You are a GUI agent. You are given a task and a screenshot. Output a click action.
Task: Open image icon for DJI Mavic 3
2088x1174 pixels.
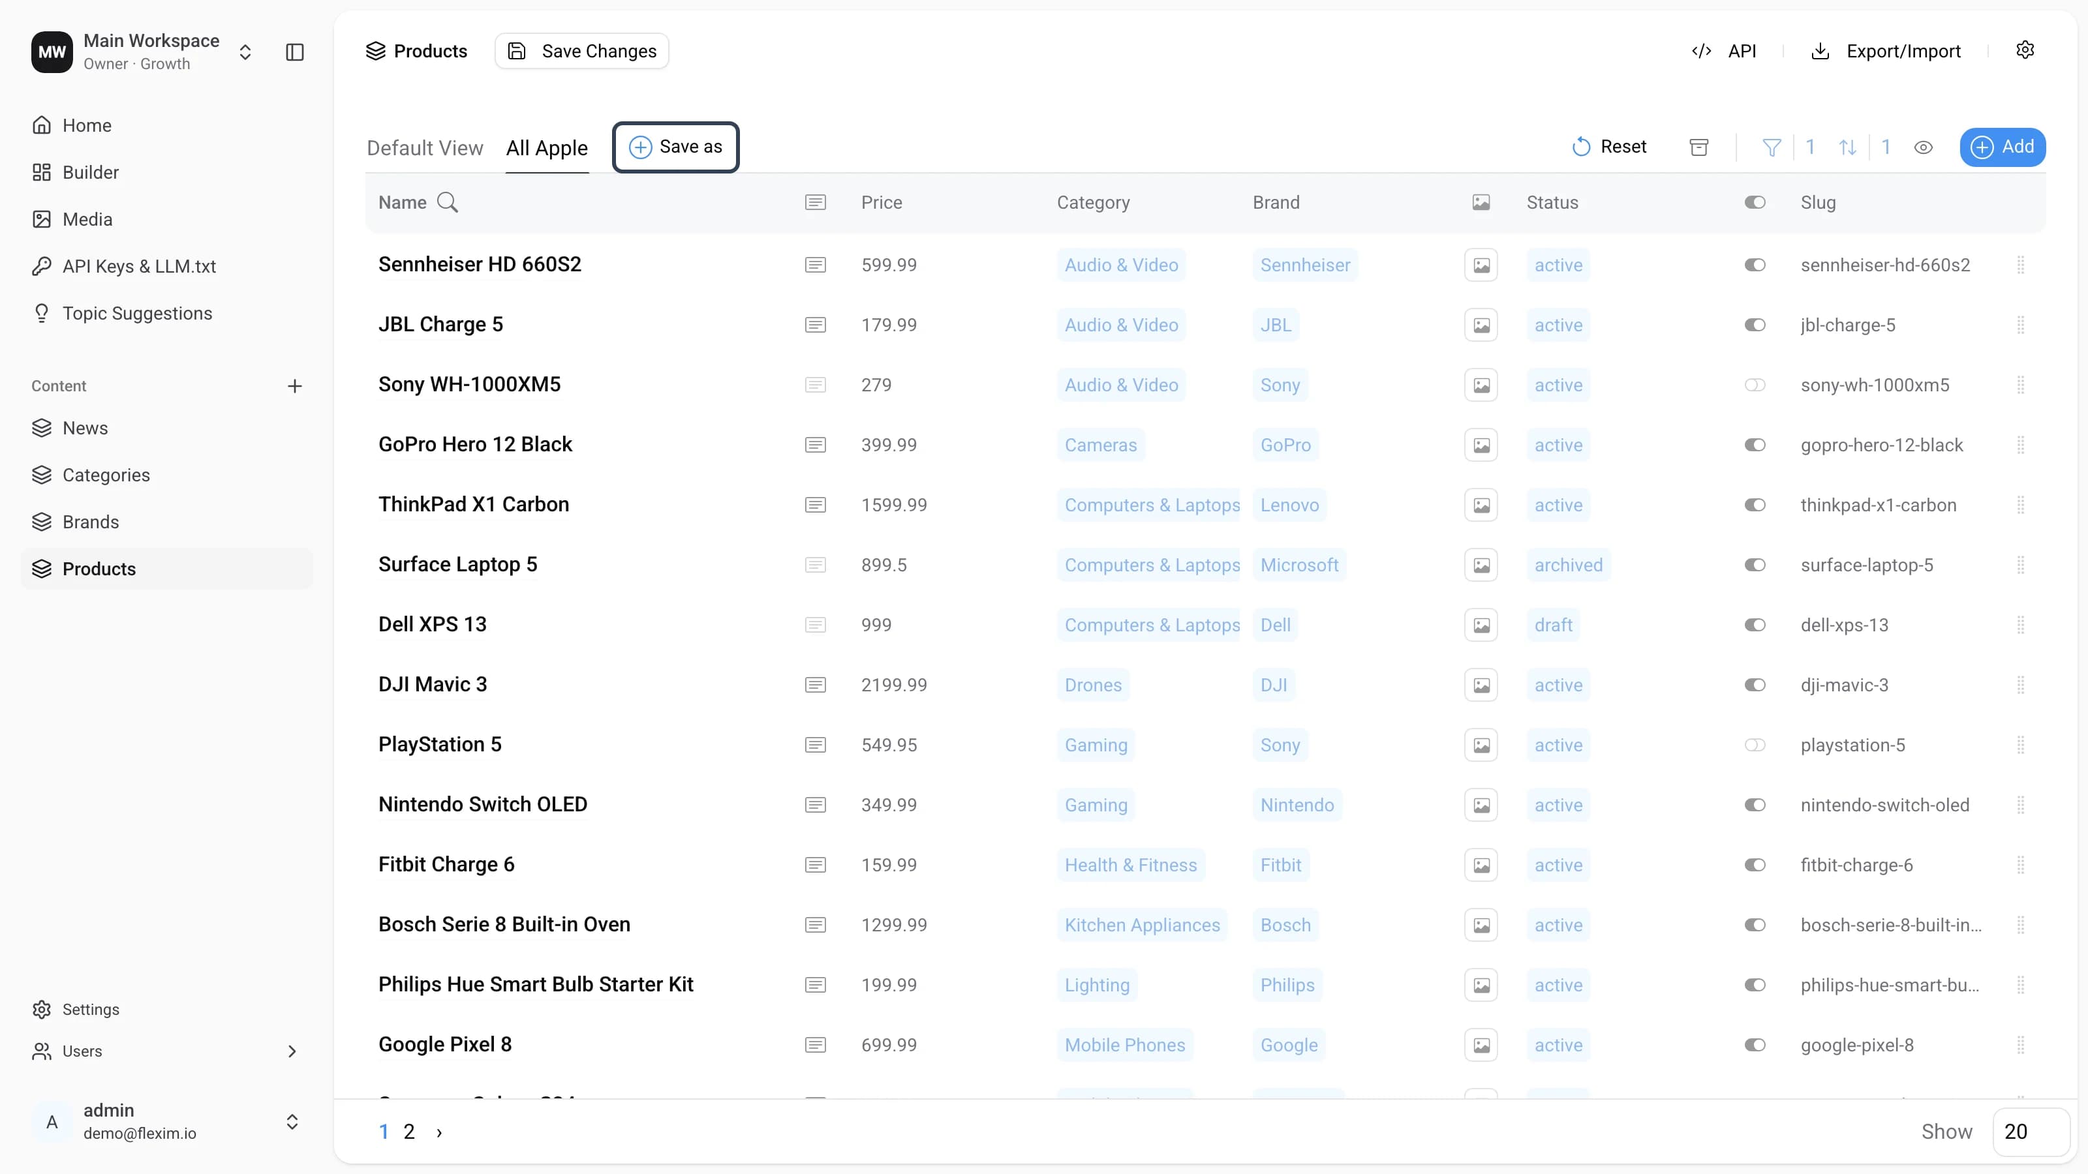1481,685
